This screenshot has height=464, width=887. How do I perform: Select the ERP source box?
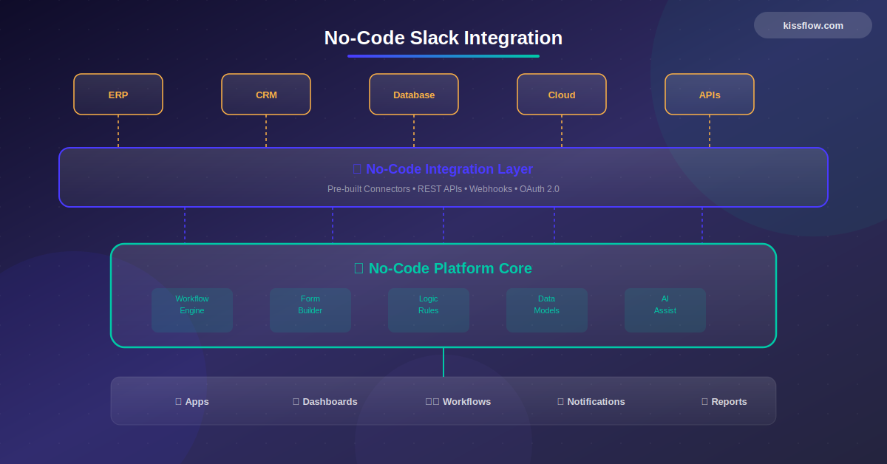point(118,95)
